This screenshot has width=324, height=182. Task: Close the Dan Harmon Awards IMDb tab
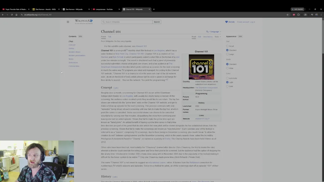point(59,9)
